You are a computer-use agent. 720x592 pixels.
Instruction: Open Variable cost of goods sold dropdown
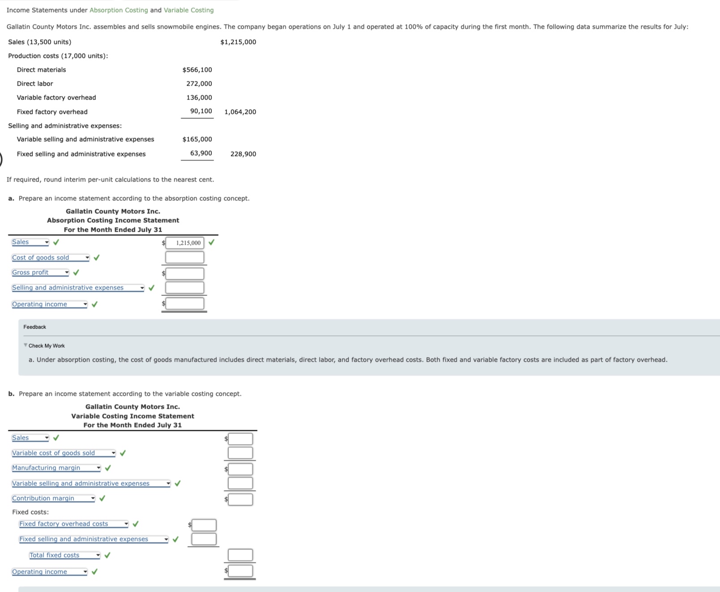64,453
